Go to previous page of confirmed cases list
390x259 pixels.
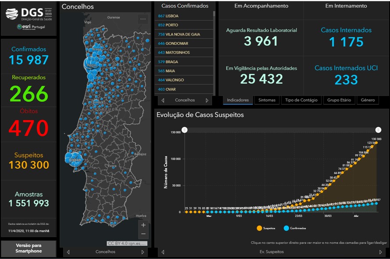[163, 100]
